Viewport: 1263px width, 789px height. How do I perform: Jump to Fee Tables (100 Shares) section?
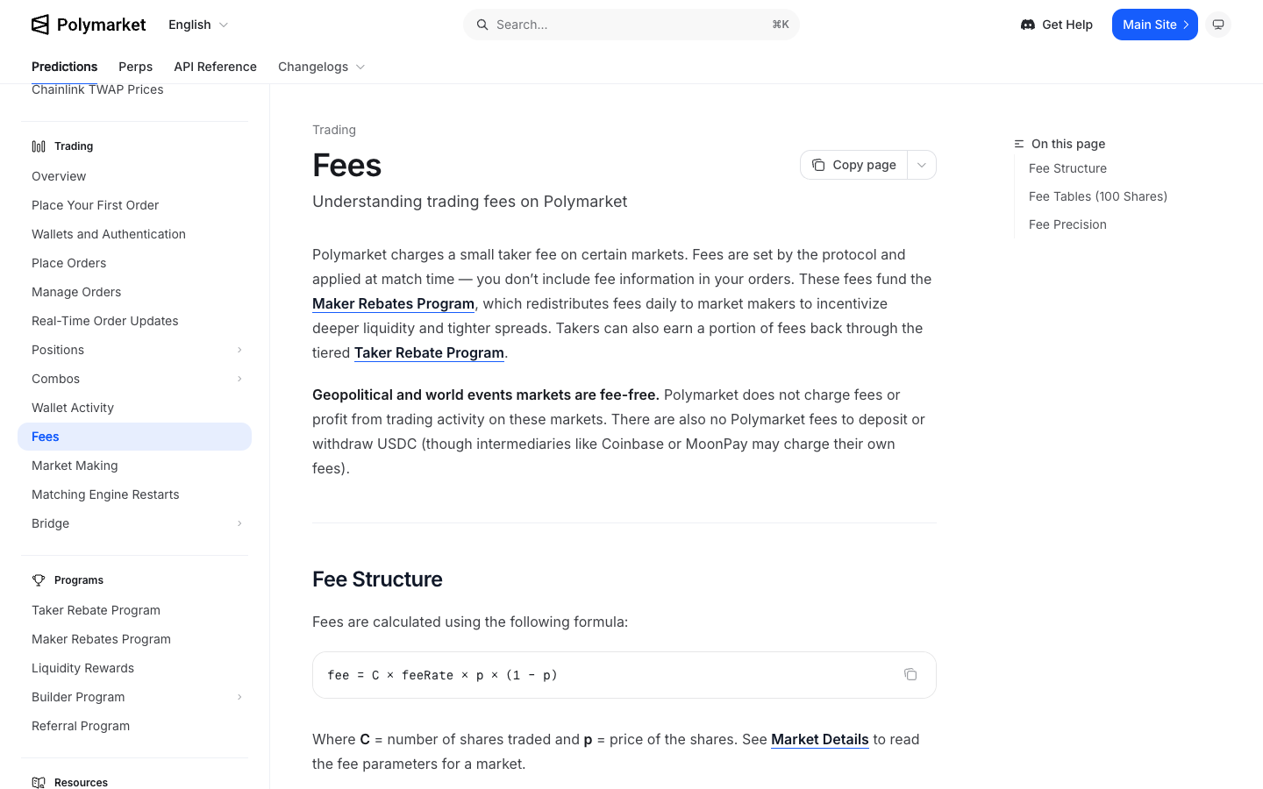click(x=1098, y=196)
